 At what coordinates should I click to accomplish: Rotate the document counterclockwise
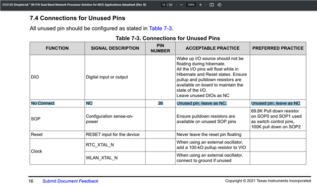[x=219, y=4]
